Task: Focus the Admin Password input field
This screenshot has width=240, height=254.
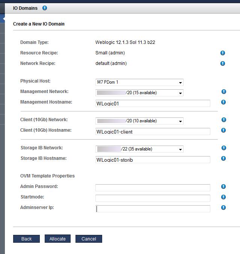Action: pyautogui.click(x=153, y=188)
